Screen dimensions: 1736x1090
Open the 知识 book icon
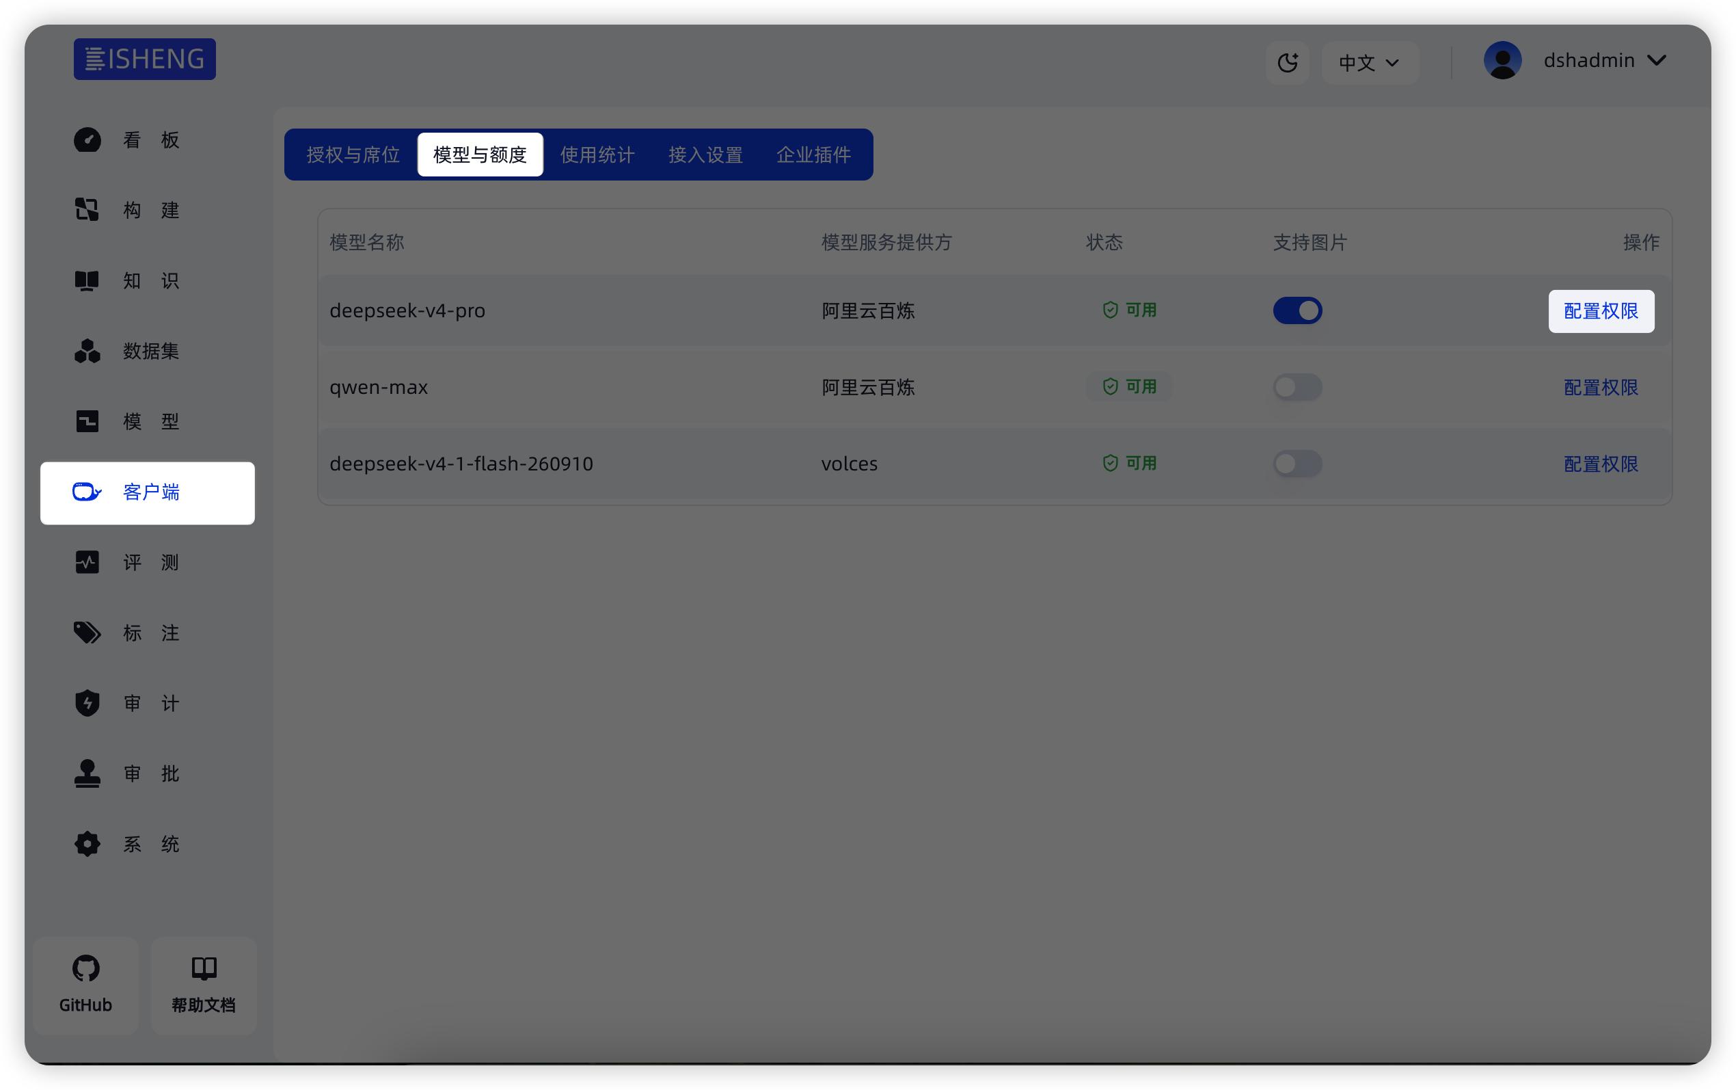point(87,280)
